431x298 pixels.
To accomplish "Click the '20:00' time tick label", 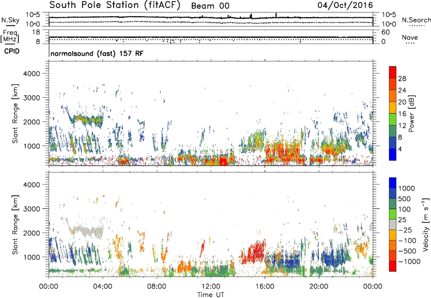I will (x=318, y=287).
